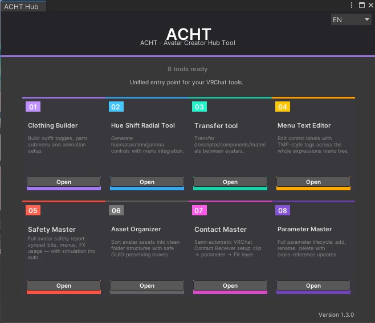Click the 'Full avatar safety report' description
This screenshot has height=323, width=375.
(62, 248)
